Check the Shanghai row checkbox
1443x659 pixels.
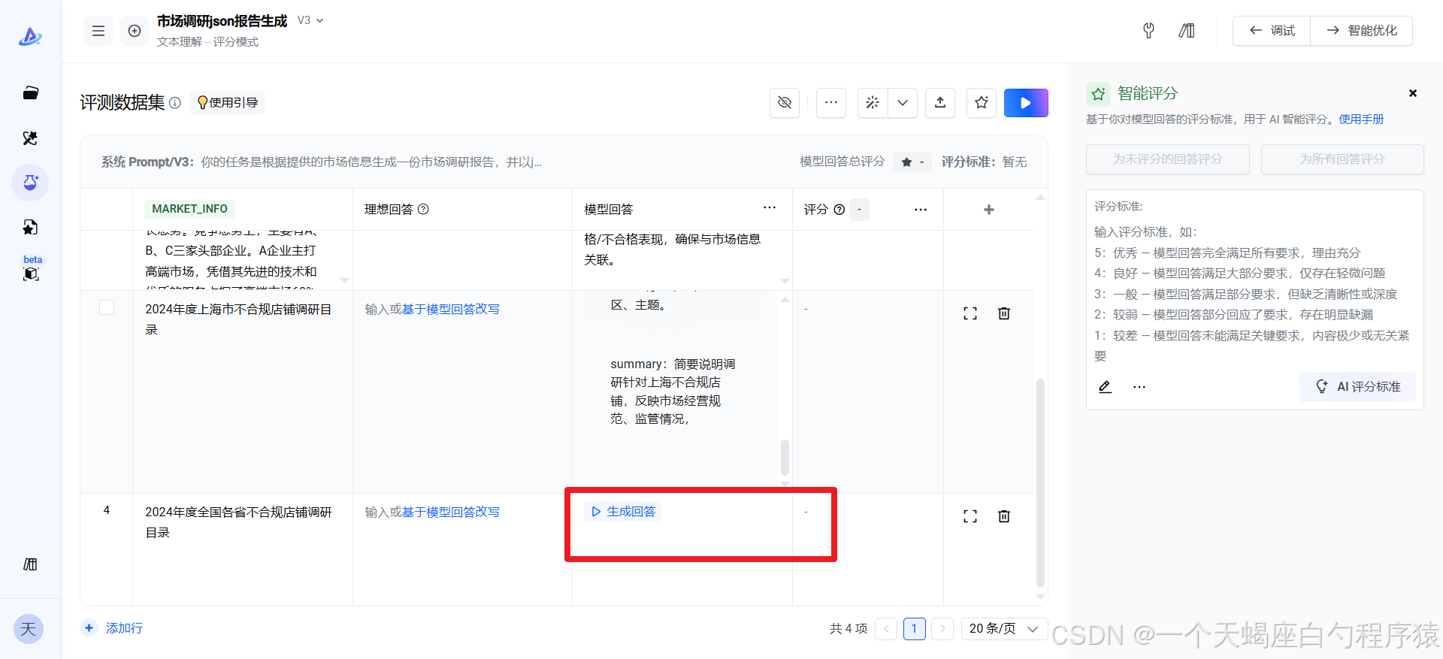[107, 307]
